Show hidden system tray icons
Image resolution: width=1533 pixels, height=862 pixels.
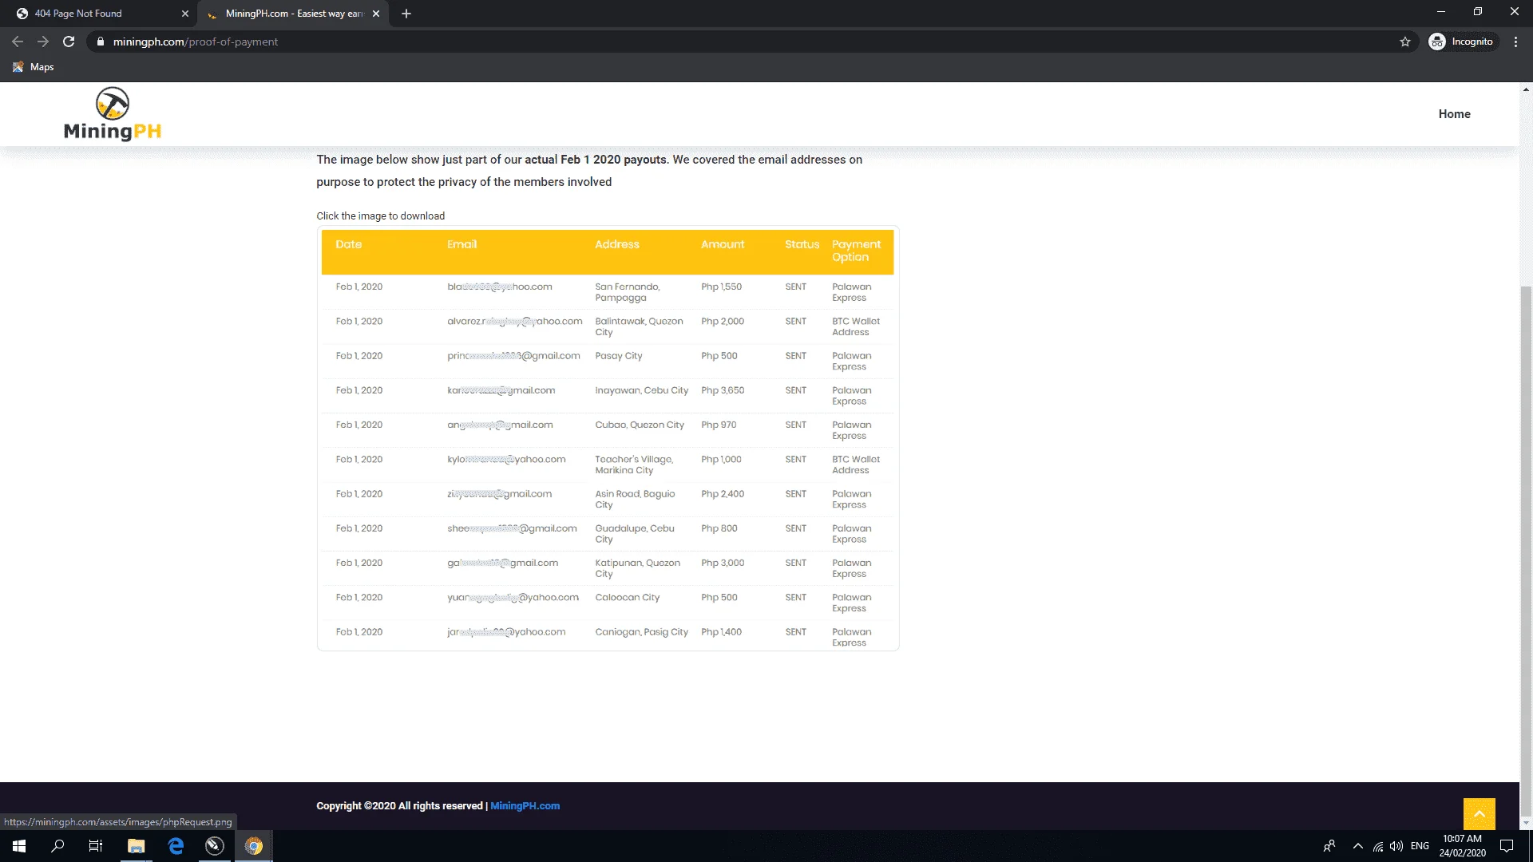[1357, 846]
